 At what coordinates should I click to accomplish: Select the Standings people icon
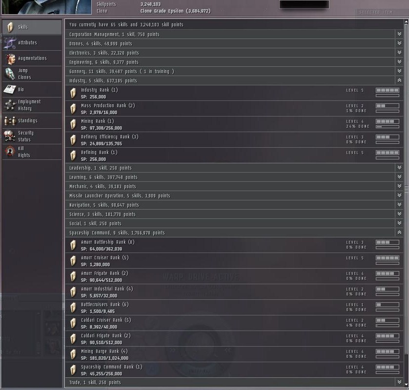pyautogui.click(x=10, y=121)
